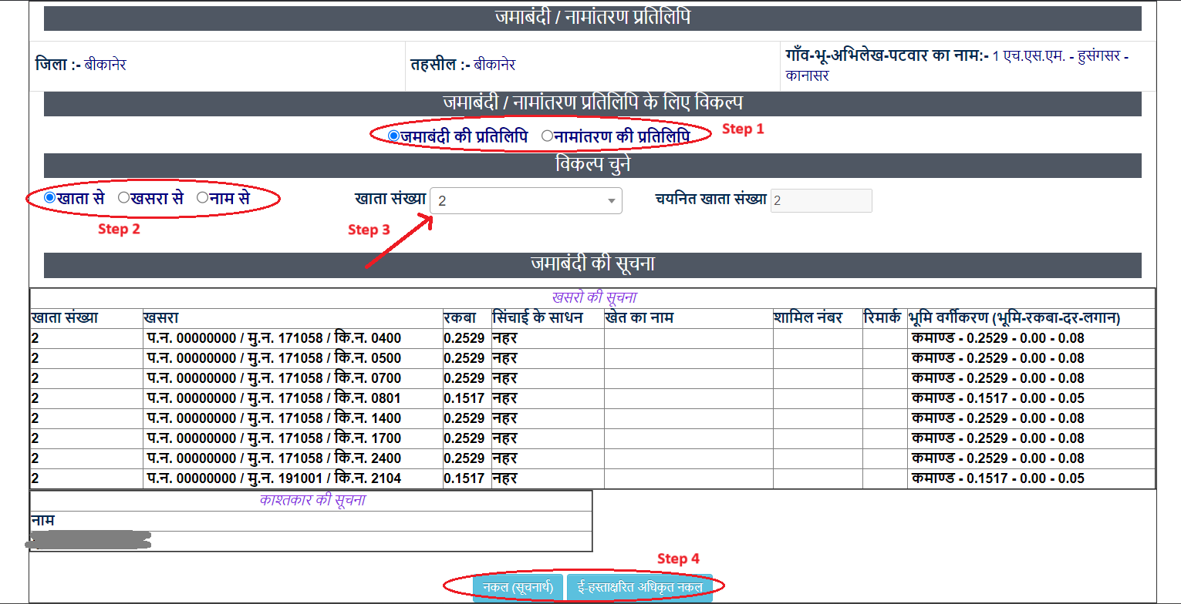Click the जमाबंदी की सूचना section header
Viewport: 1181px width, 604px height.
592,264
